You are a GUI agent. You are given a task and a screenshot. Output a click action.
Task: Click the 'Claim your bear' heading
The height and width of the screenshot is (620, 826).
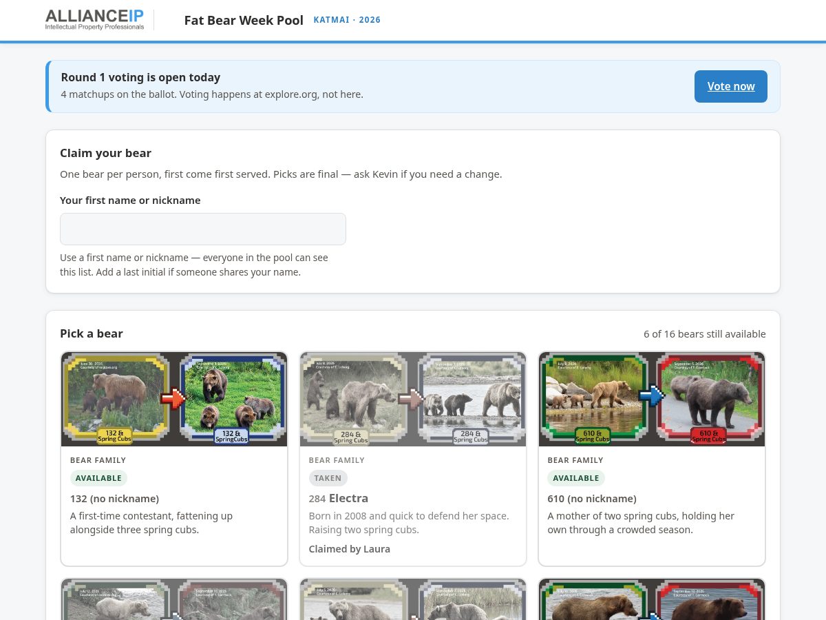coord(105,153)
